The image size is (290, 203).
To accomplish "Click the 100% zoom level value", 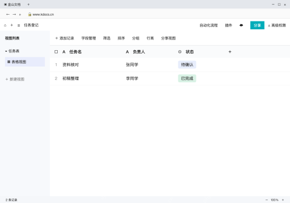I will coord(275,200).
